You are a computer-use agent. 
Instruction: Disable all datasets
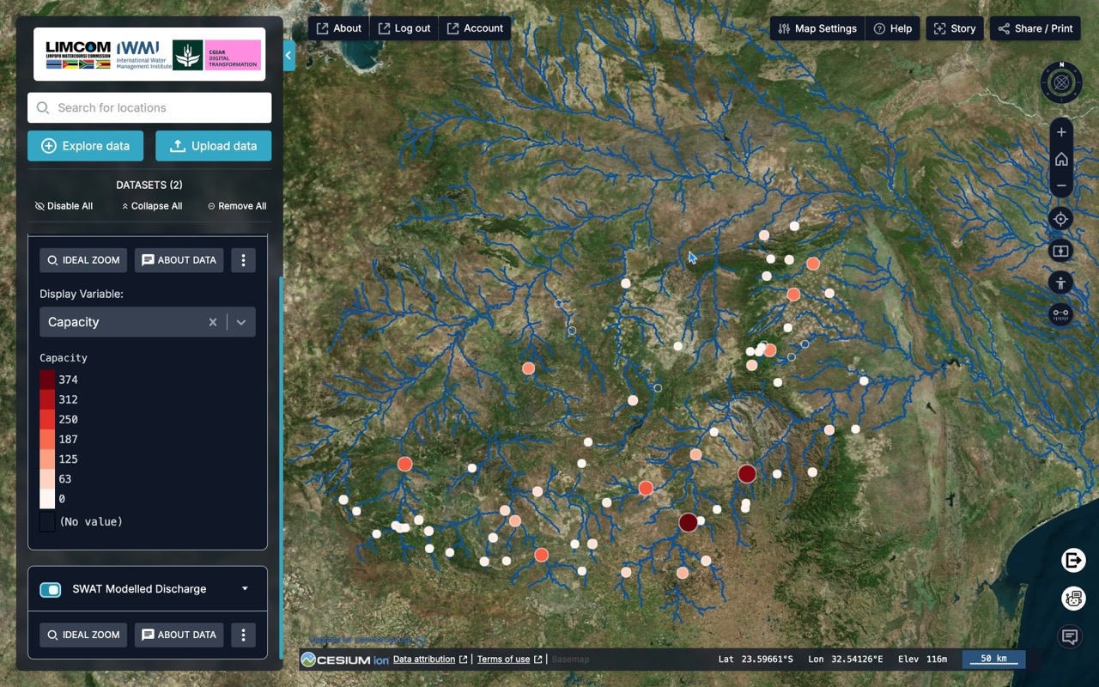(64, 206)
